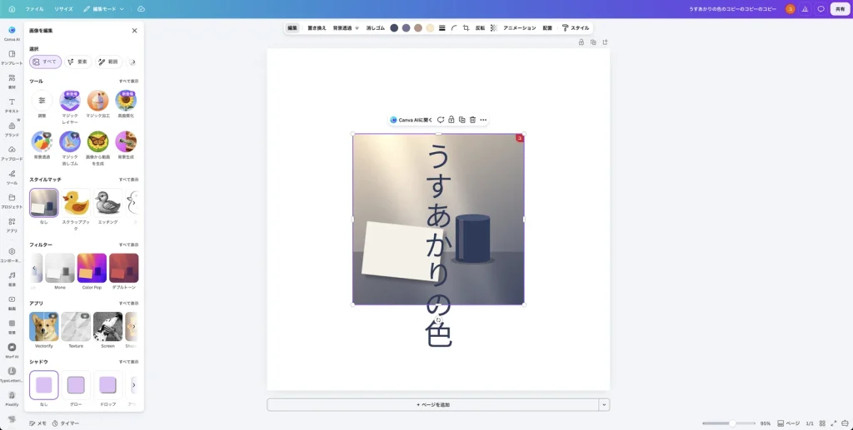
Task: Go to Canva home via house icon
Action: [x=12, y=9]
